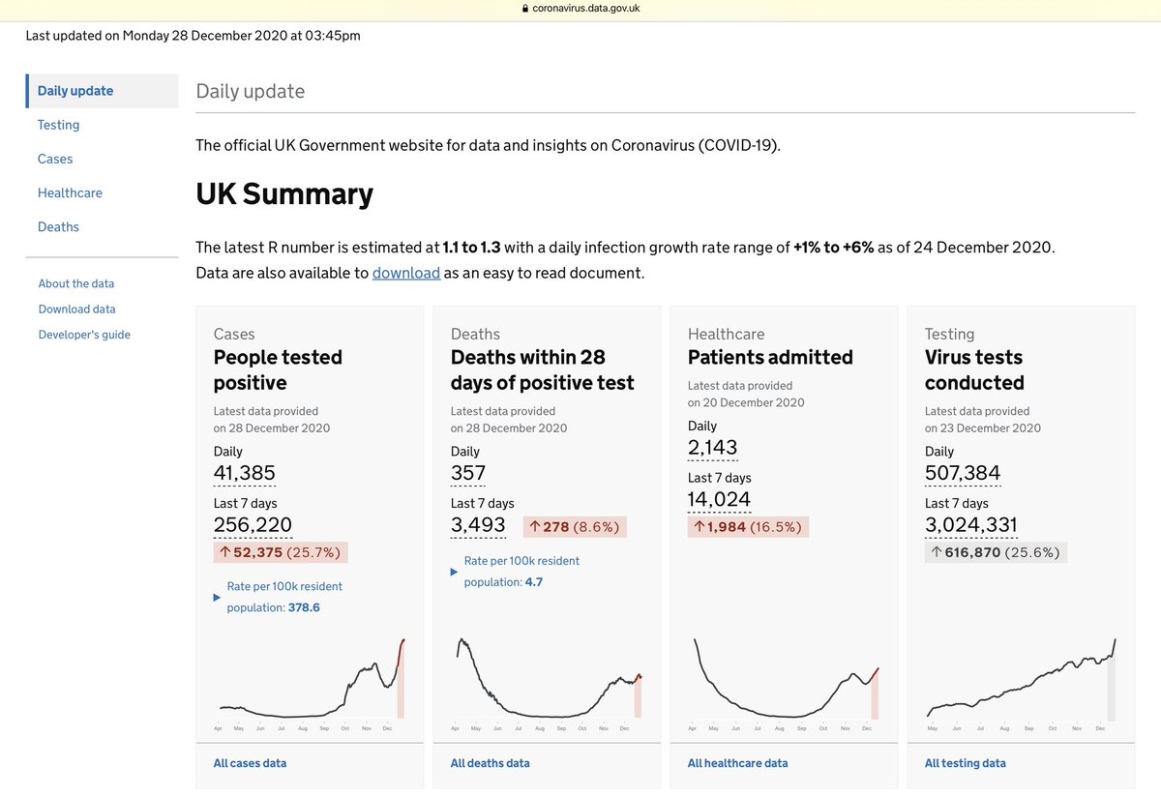Go to Testing in the sidebar
Screen dimensions: 1161x796
click(x=58, y=125)
